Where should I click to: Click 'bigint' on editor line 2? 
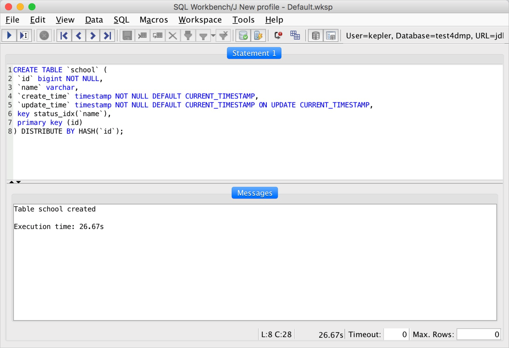pos(50,79)
